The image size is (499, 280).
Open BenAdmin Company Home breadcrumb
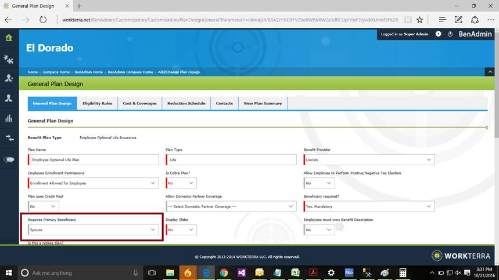tap(130, 72)
